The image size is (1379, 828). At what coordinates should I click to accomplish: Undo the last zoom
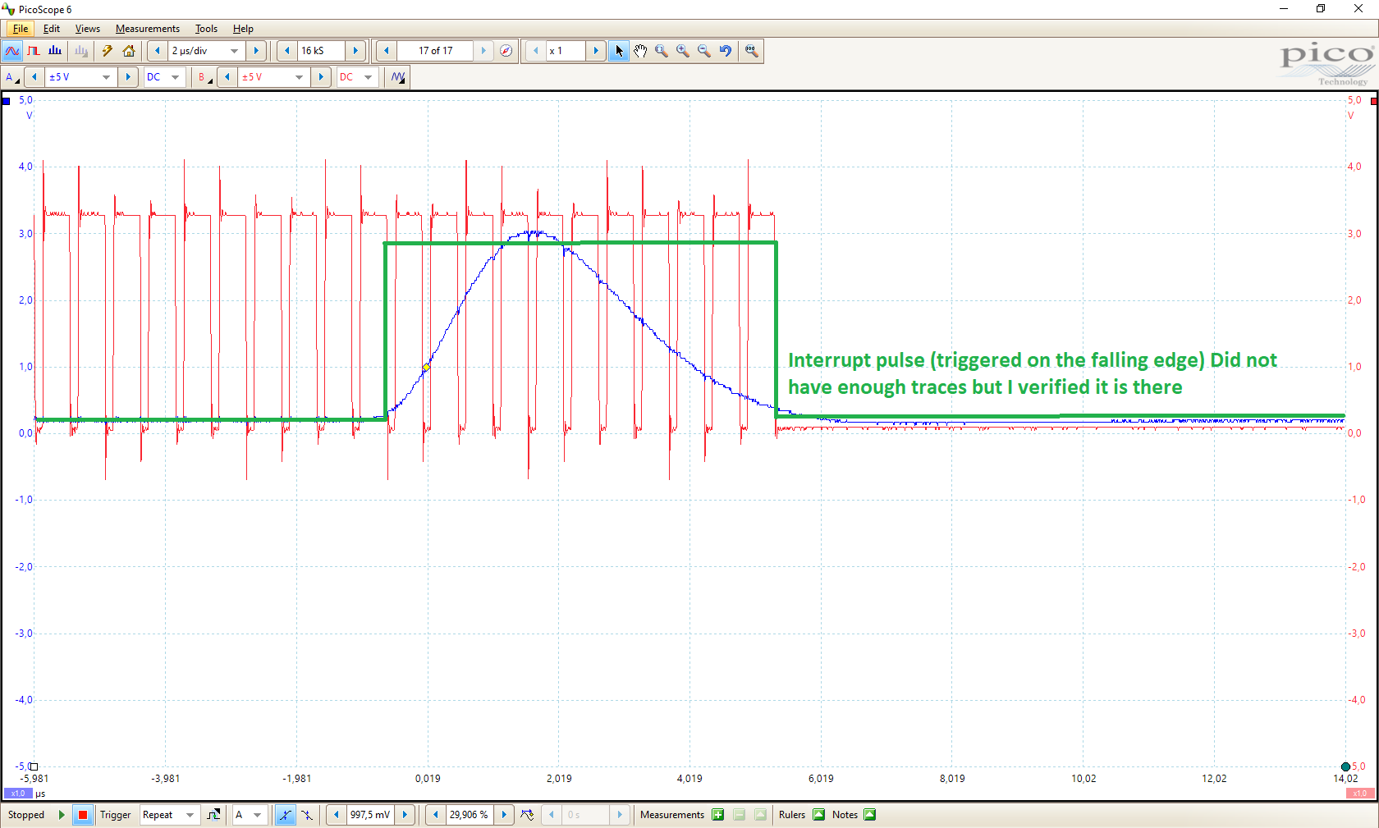pos(726,51)
